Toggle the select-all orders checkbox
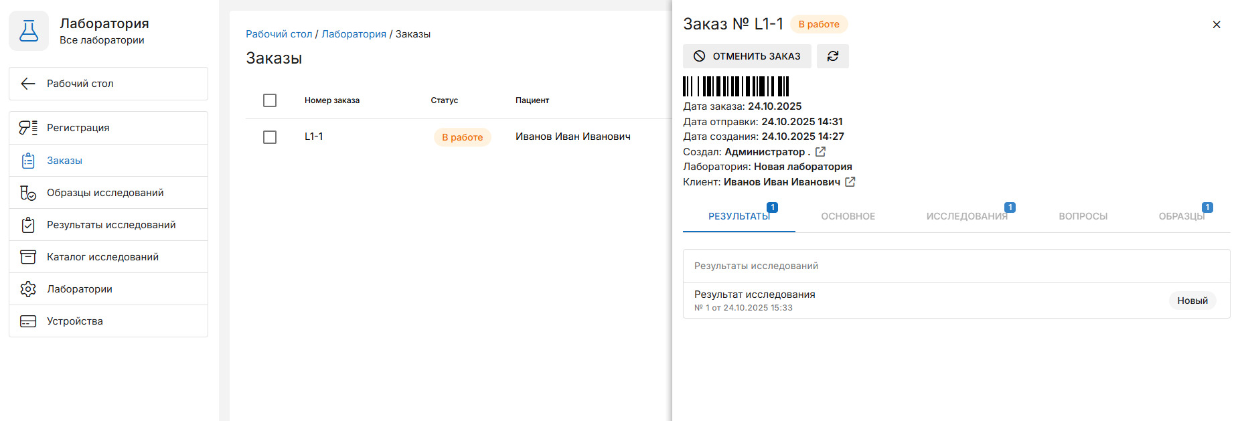This screenshot has width=1240, height=421. pyautogui.click(x=270, y=100)
